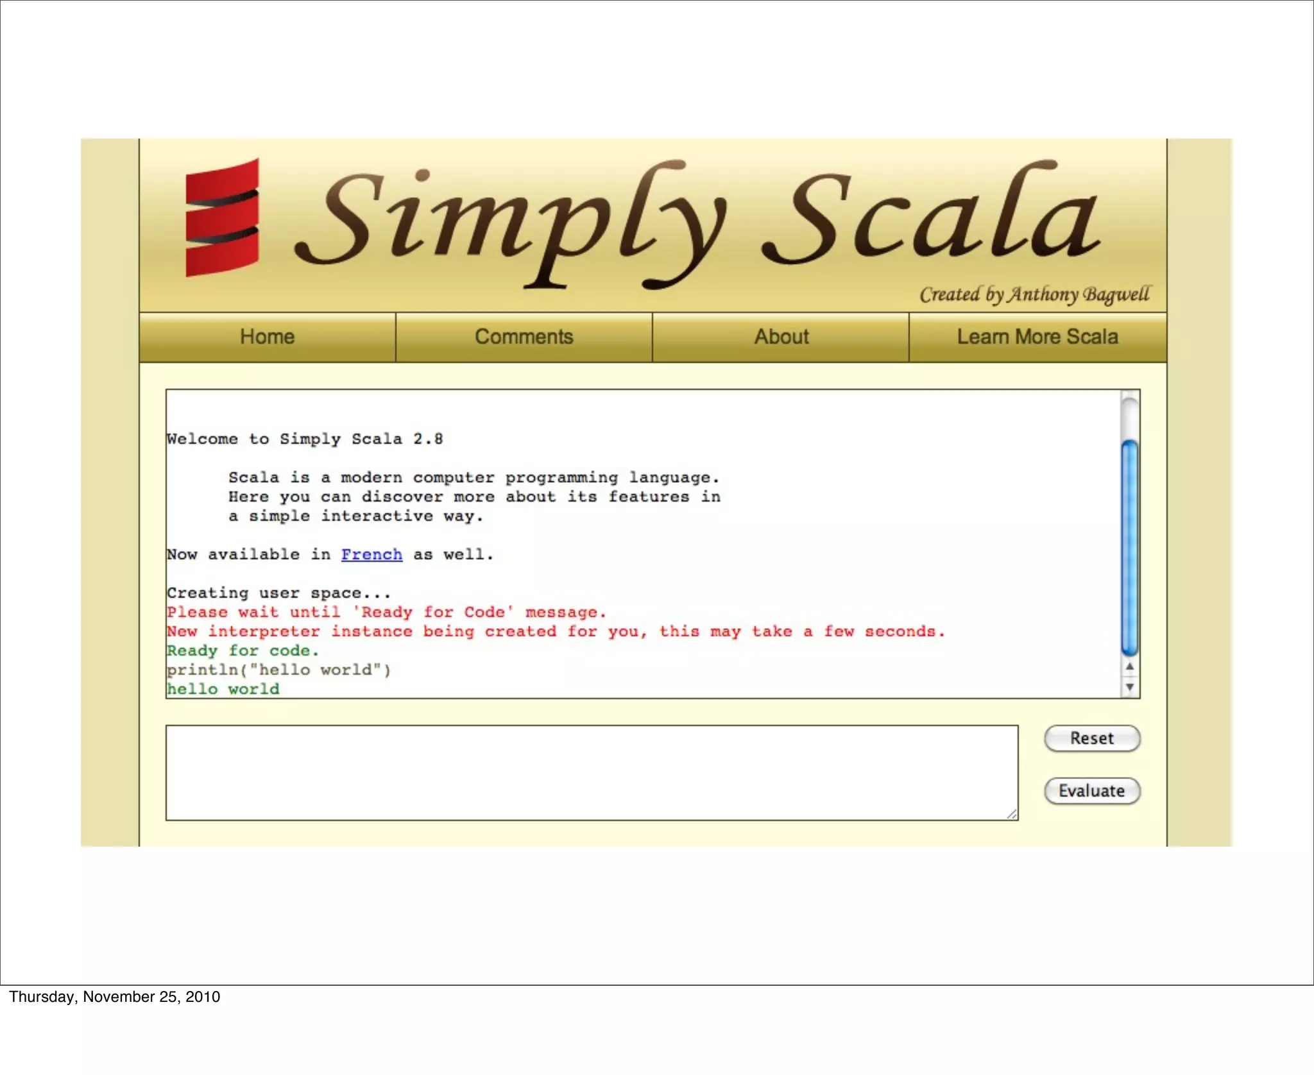Click the console scrollbar down arrow
The width and height of the screenshot is (1314, 1075).
pos(1130,687)
